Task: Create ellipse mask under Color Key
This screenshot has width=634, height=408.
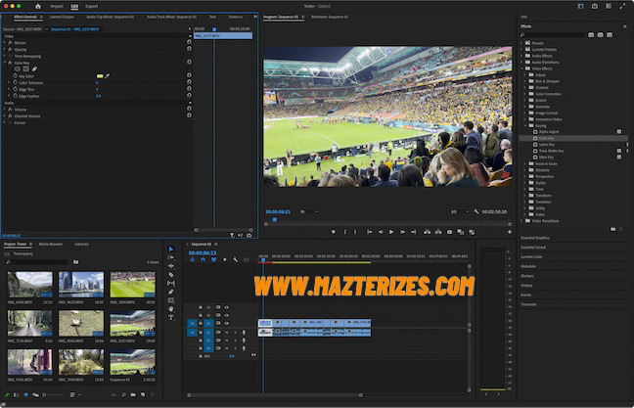Action: coord(18,68)
